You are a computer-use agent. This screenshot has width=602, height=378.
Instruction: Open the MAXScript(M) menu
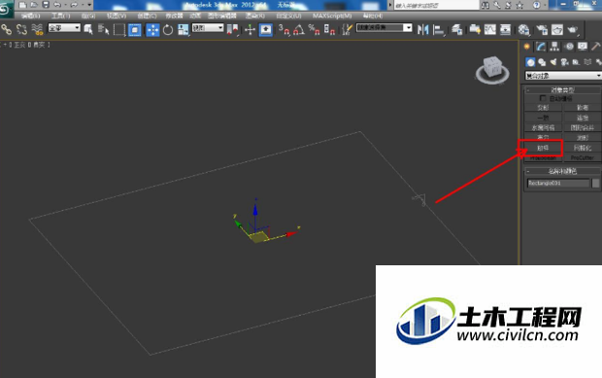[x=332, y=16]
